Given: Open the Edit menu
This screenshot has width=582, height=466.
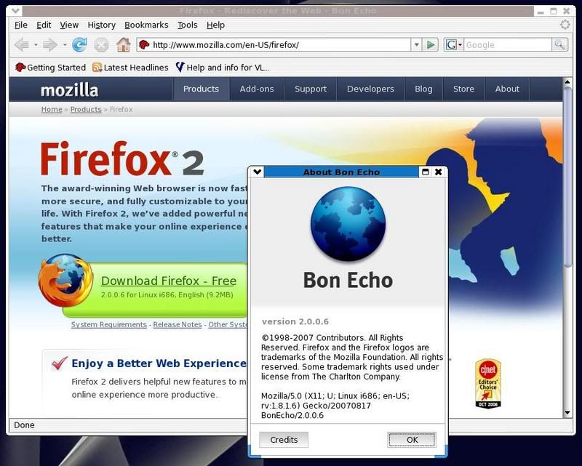Looking at the screenshot, I should [x=44, y=25].
